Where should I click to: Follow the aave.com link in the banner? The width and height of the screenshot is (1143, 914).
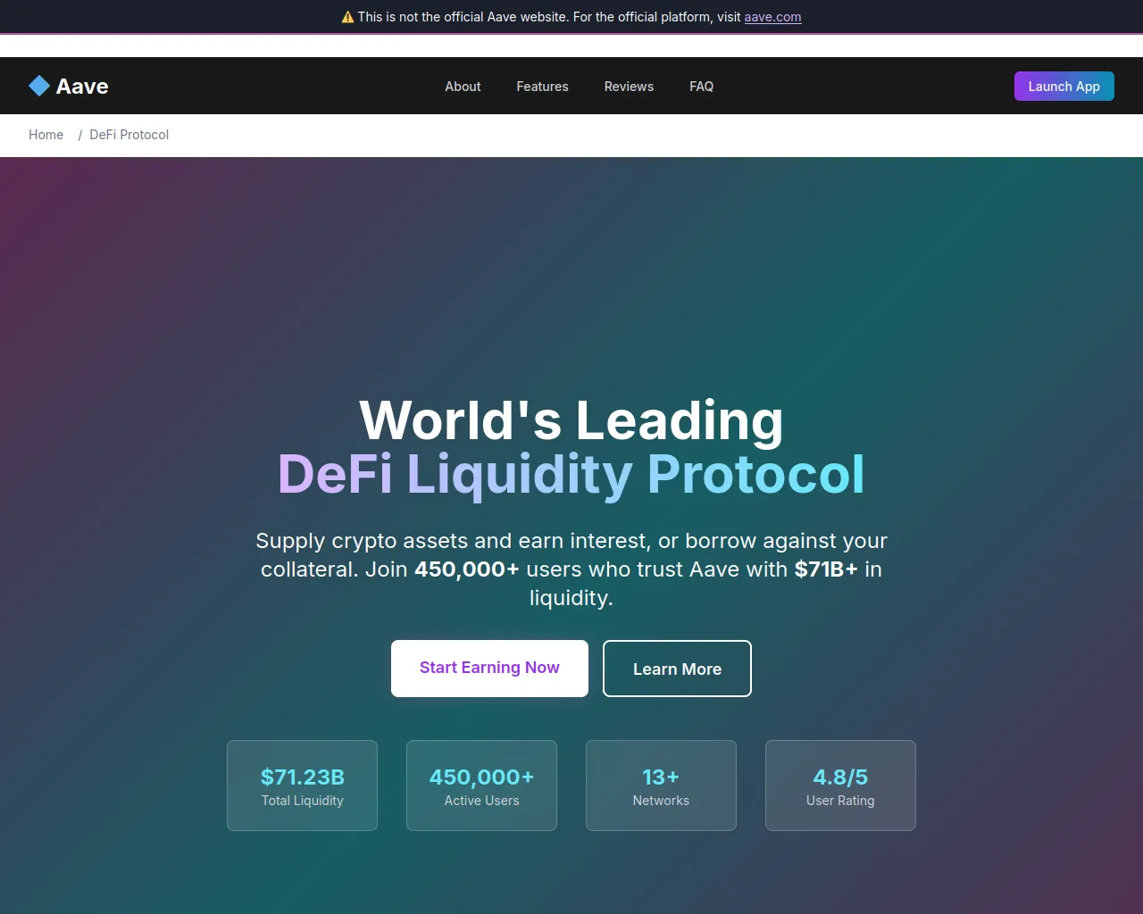coord(772,17)
